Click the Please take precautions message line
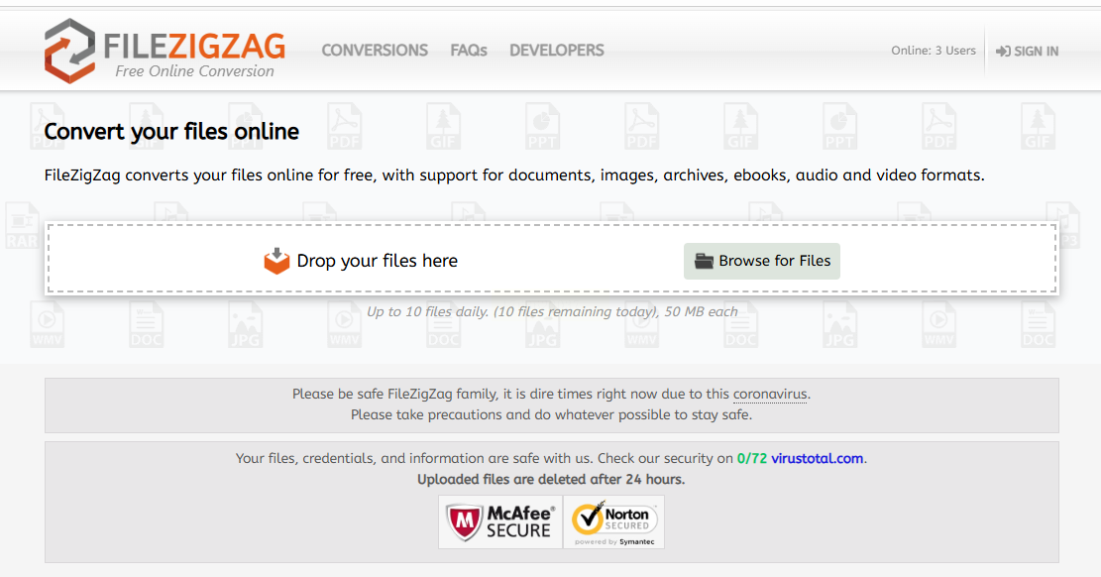 click(x=551, y=414)
